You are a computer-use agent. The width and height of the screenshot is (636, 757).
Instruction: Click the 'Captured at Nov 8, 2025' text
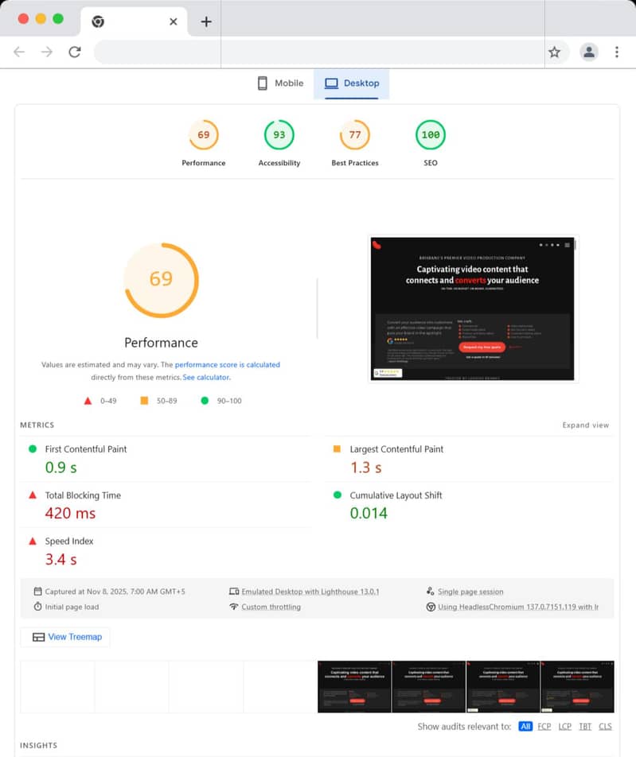pyautogui.click(x=115, y=592)
